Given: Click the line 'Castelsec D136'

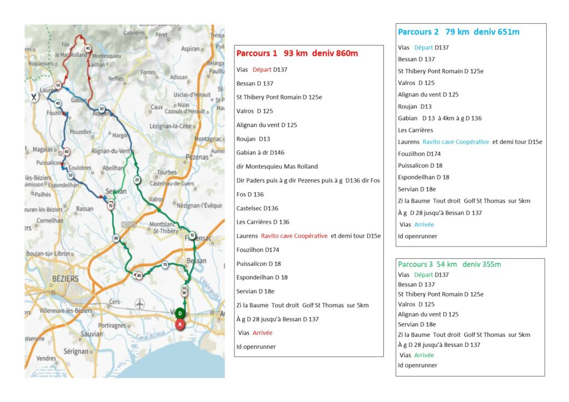Looking at the screenshot, I should 257,208.
